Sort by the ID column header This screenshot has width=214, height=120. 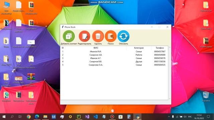pos(63,48)
